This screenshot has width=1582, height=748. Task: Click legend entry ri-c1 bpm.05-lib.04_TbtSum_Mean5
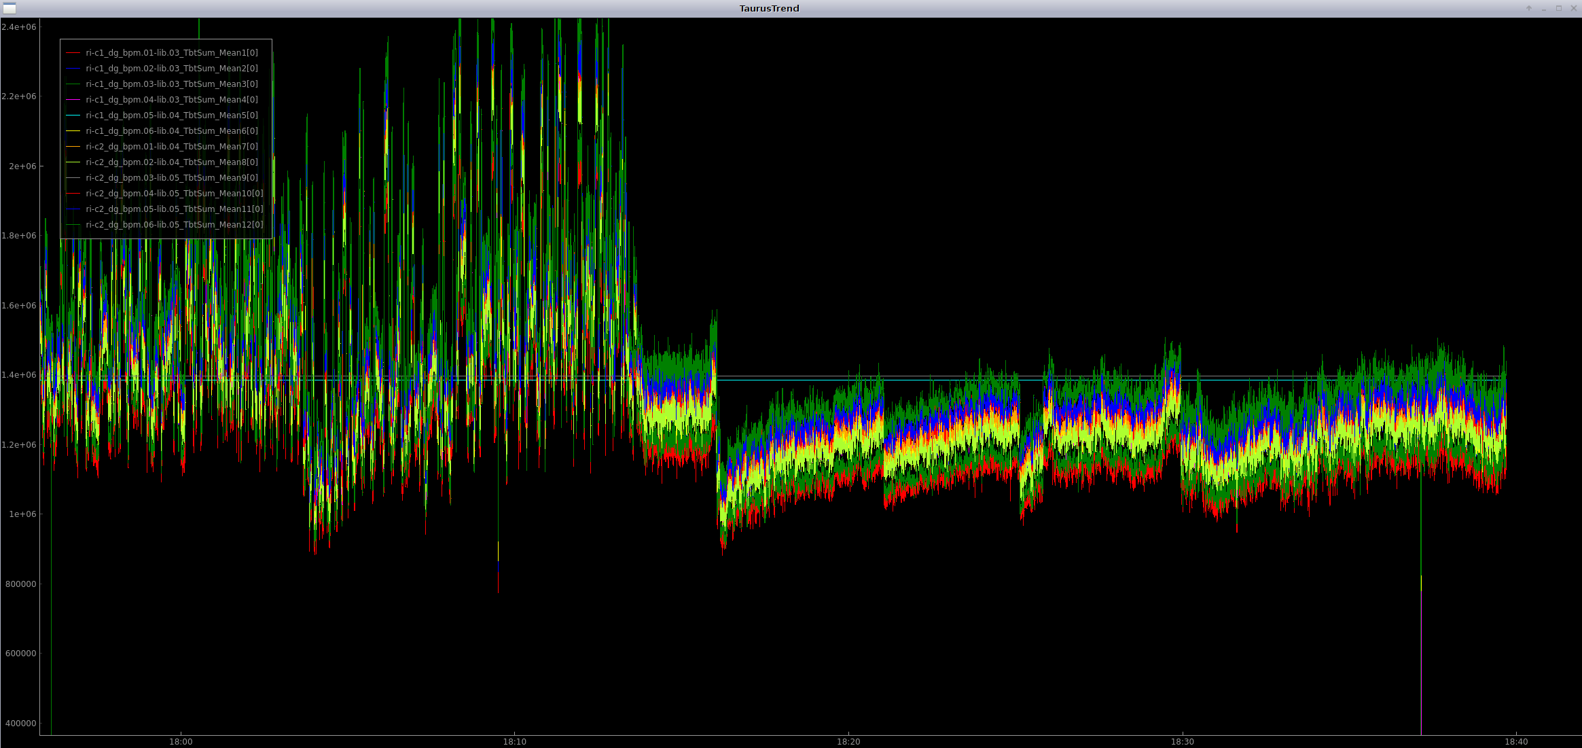[171, 115]
